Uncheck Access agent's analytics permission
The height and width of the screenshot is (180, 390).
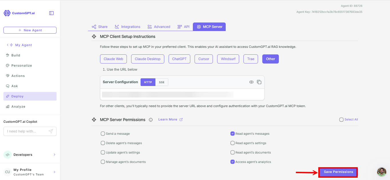click(233, 162)
